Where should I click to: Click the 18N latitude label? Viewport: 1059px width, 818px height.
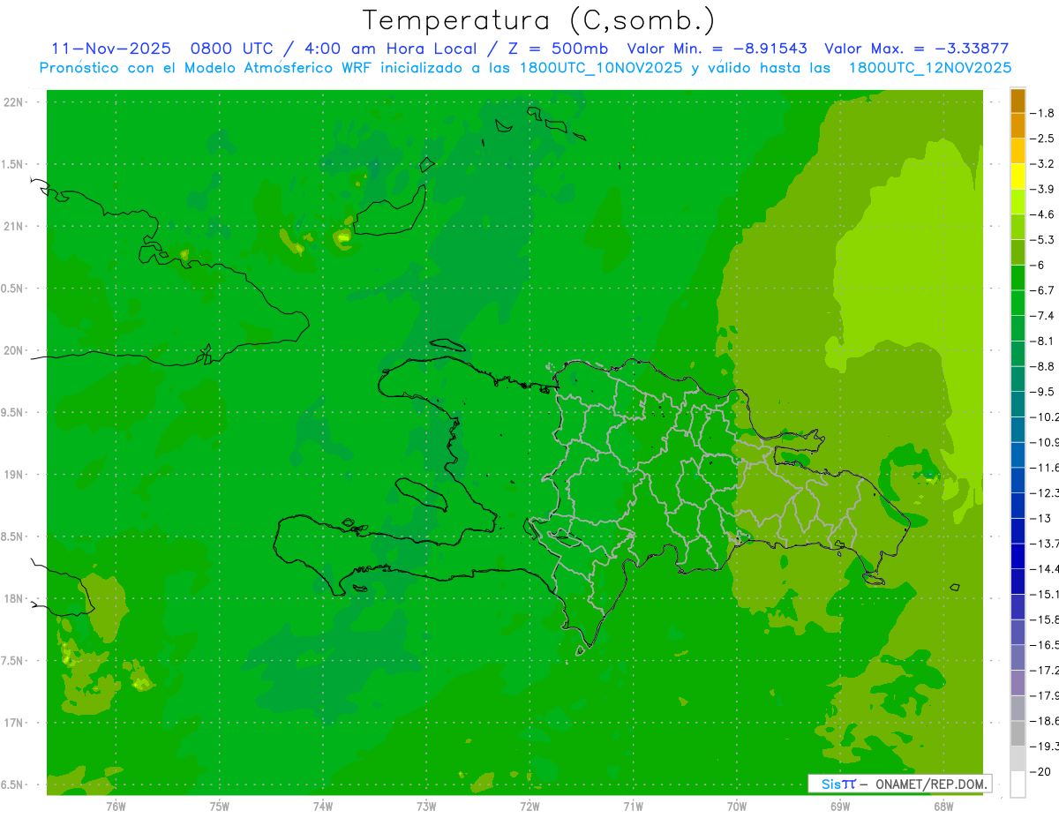(x=13, y=598)
